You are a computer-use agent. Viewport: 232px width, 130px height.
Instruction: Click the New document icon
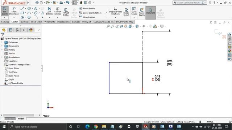(x=41, y=3)
